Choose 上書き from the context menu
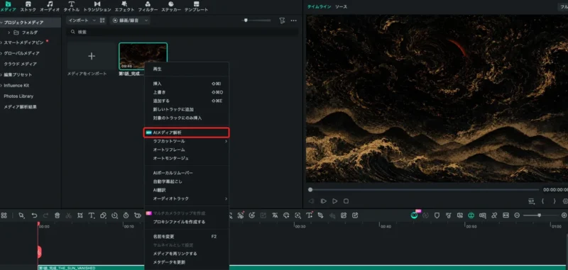 pos(187,92)
